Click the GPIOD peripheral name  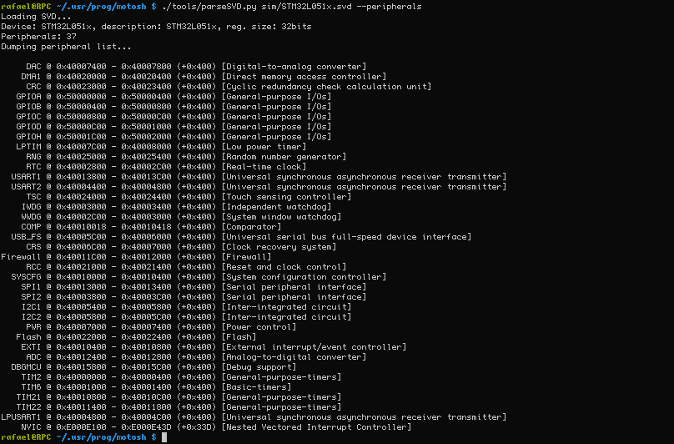[29, 127]
